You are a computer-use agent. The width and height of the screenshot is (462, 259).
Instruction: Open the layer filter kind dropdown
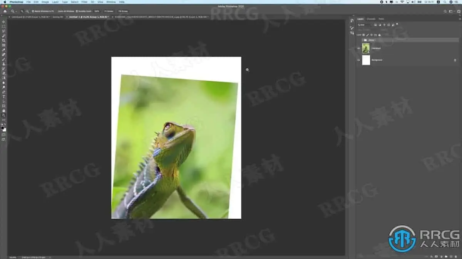[365, 25]
